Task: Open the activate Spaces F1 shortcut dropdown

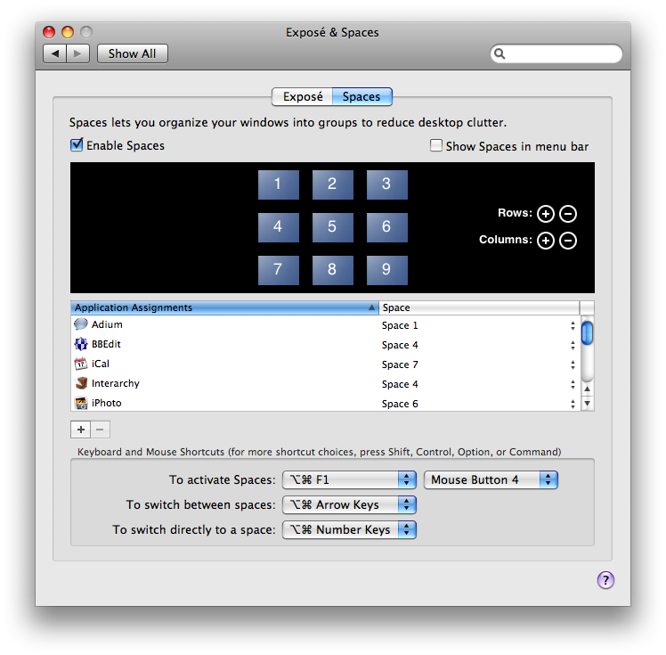Action: [349, 479]
